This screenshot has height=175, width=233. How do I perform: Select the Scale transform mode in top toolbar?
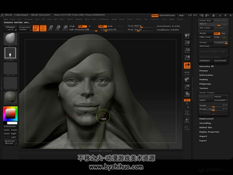(x=57, y=28)
